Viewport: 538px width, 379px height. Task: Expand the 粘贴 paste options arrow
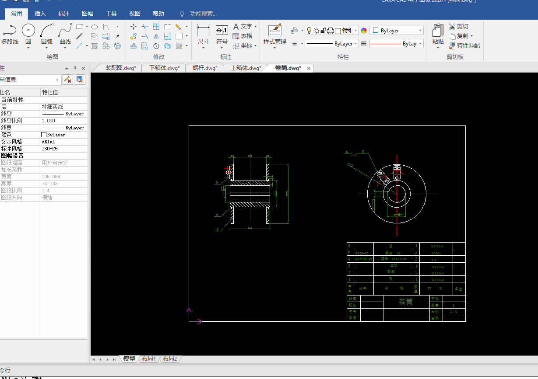(438, 48)
